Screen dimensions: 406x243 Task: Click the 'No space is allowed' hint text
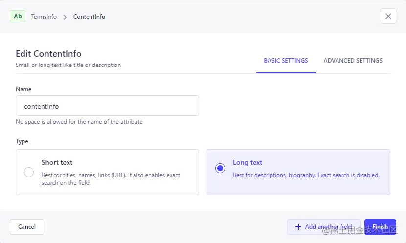79,122
